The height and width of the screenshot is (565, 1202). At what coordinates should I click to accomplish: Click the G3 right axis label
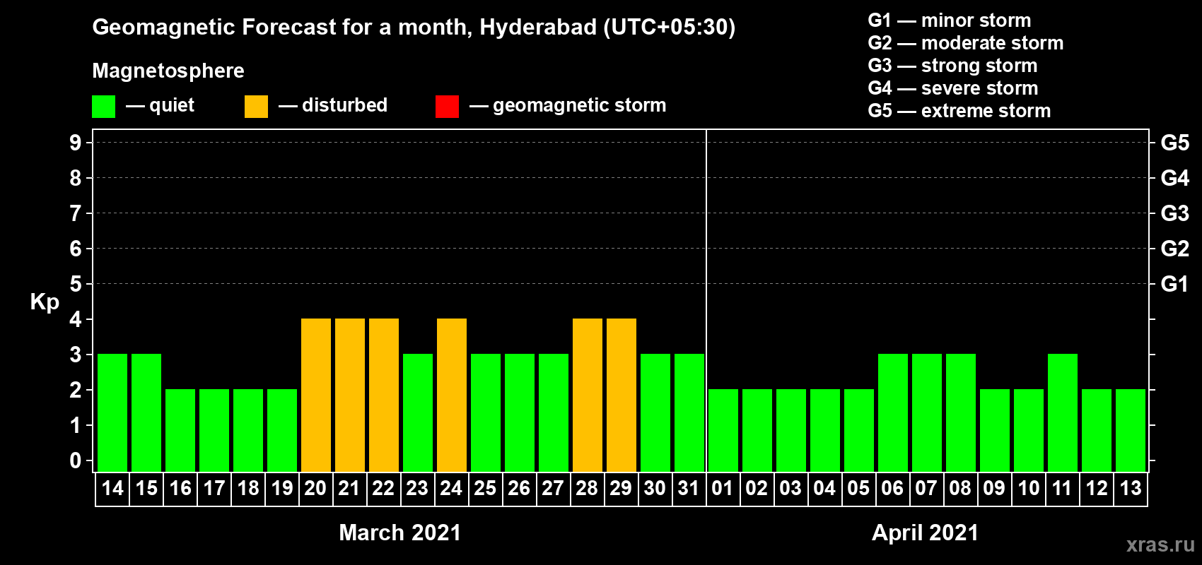[x=1175, y=213]
